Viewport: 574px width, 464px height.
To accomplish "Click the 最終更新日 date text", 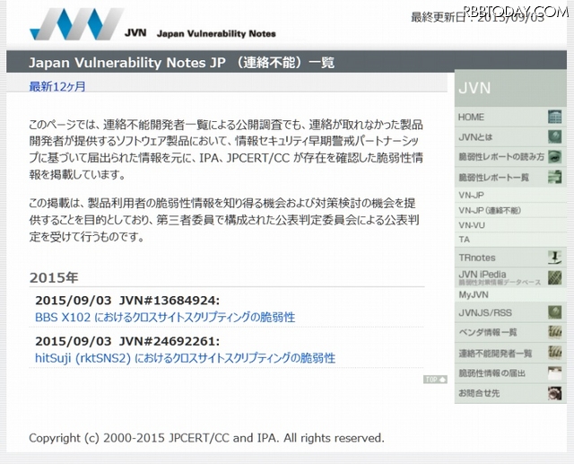I will [x=478, y=17].
